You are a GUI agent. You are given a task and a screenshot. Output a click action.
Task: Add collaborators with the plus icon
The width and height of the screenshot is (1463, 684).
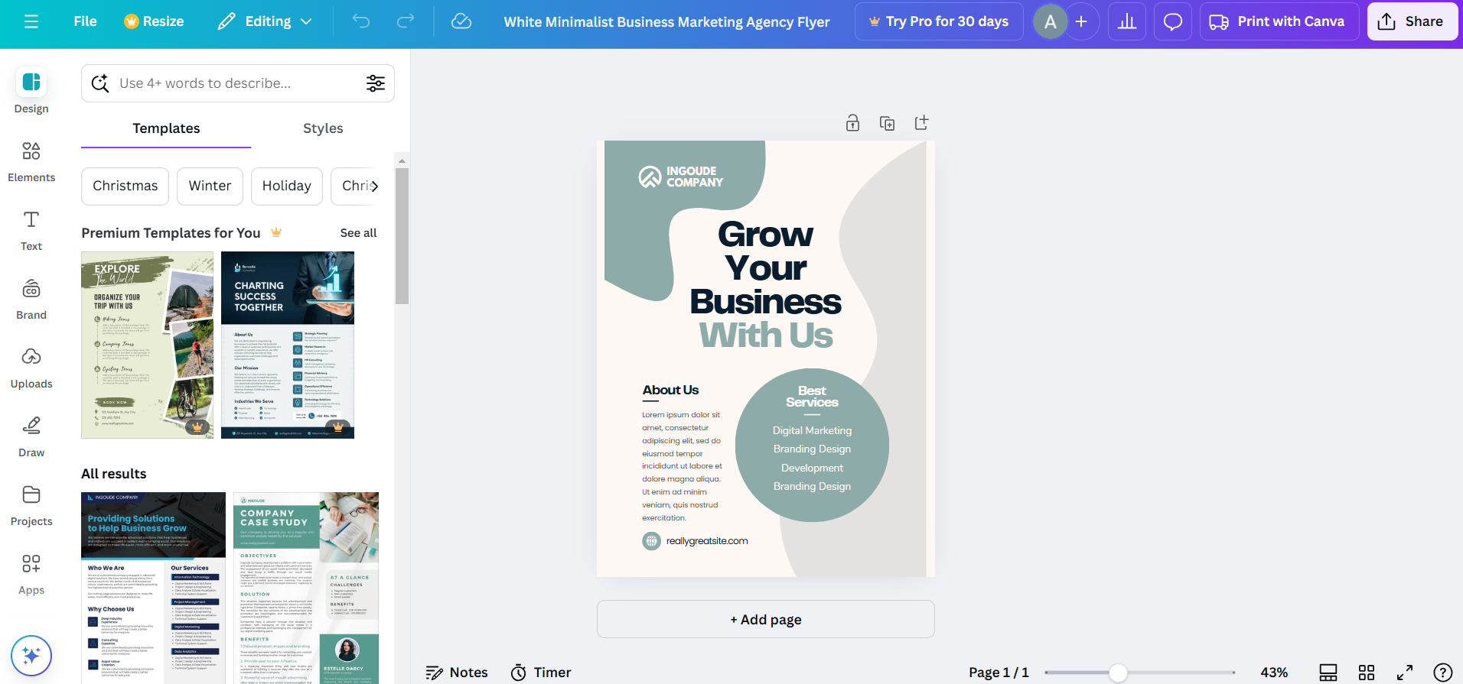pos(1081,21)
